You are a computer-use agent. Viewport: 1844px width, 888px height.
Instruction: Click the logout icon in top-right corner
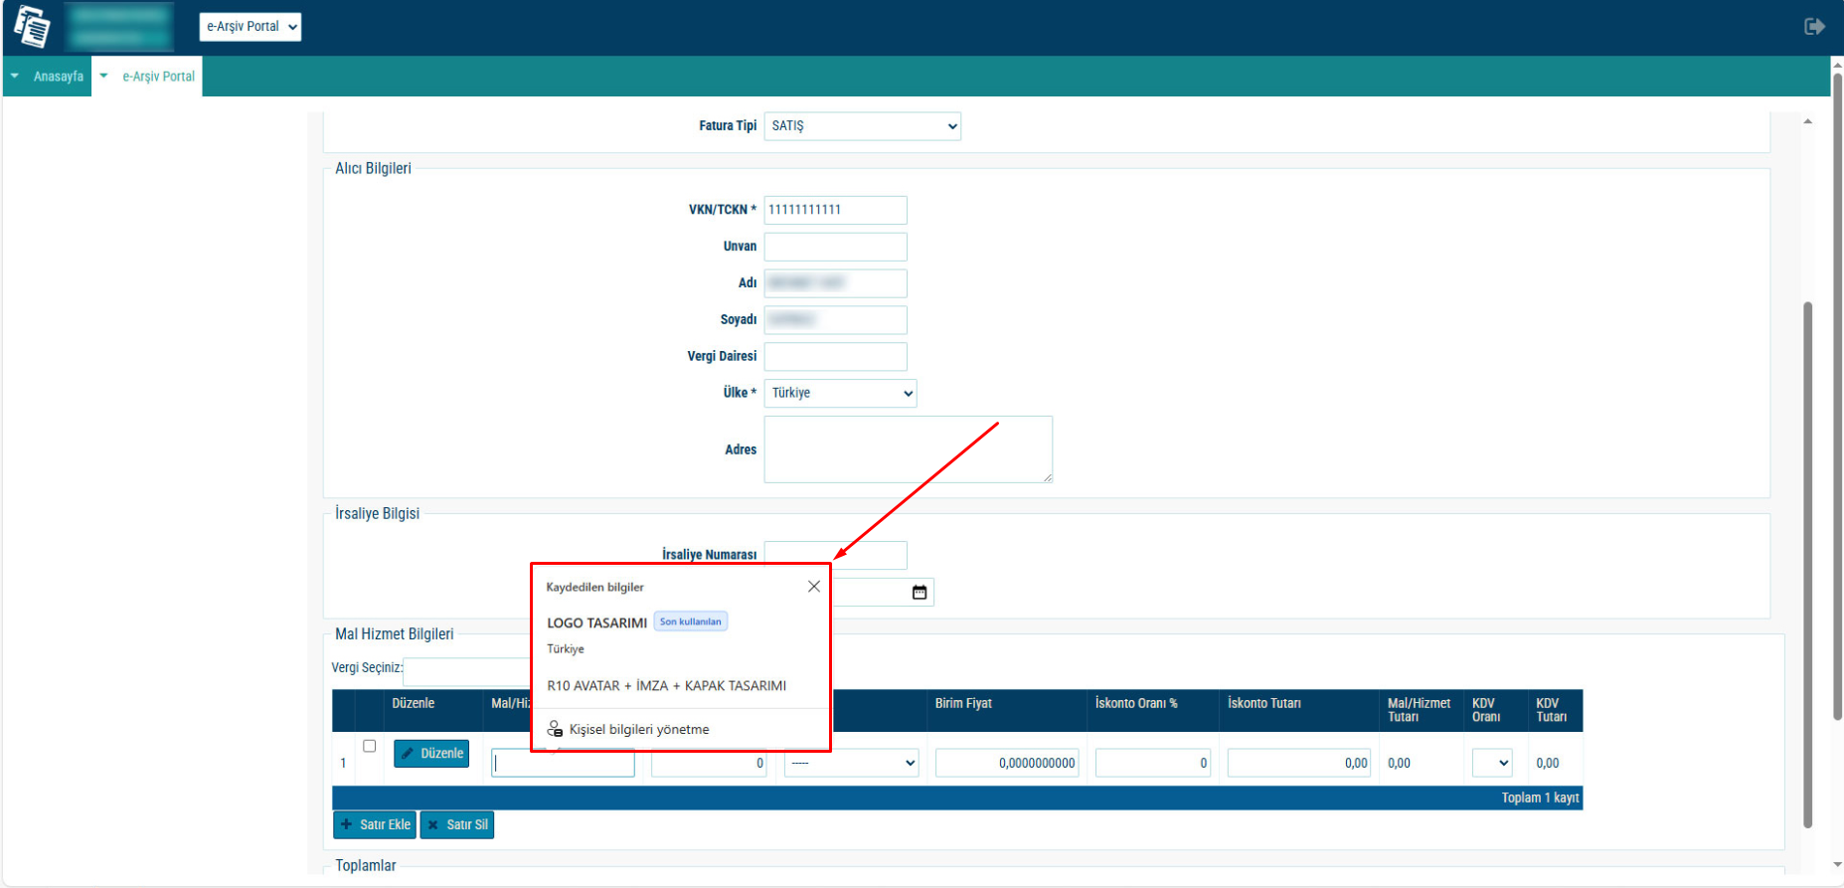(1814, 27)
